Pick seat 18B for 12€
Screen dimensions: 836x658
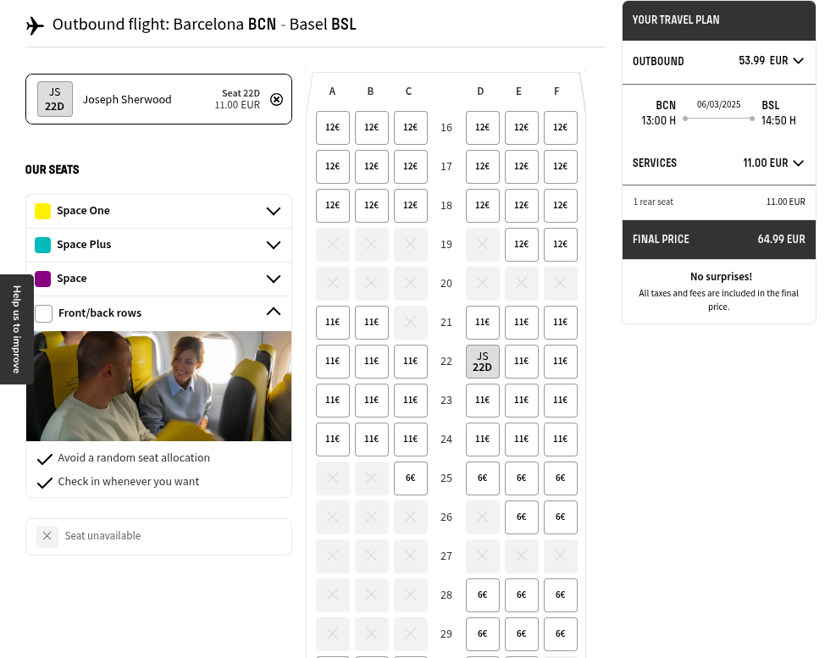click(372, 206)
